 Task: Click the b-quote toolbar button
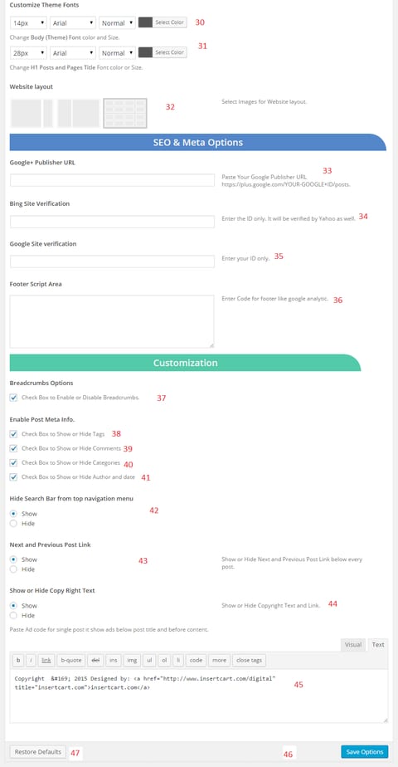[72, 660]
